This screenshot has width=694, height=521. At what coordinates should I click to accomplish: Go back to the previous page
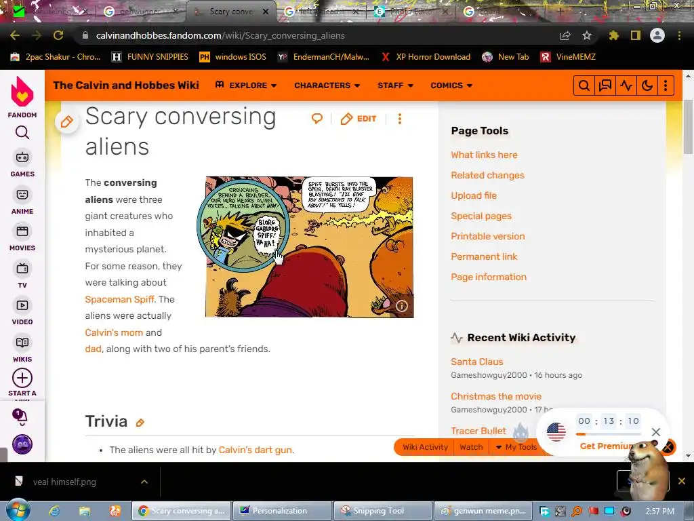(x=15, y=35)
